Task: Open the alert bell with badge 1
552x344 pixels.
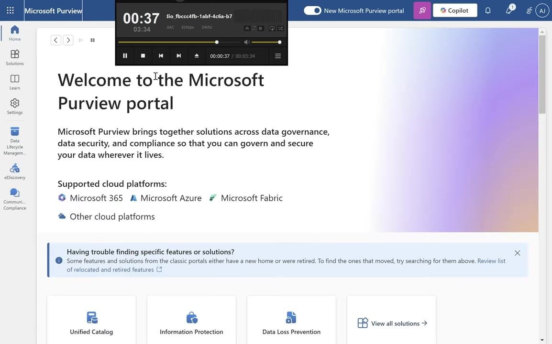Action: (x=509, y=10)
